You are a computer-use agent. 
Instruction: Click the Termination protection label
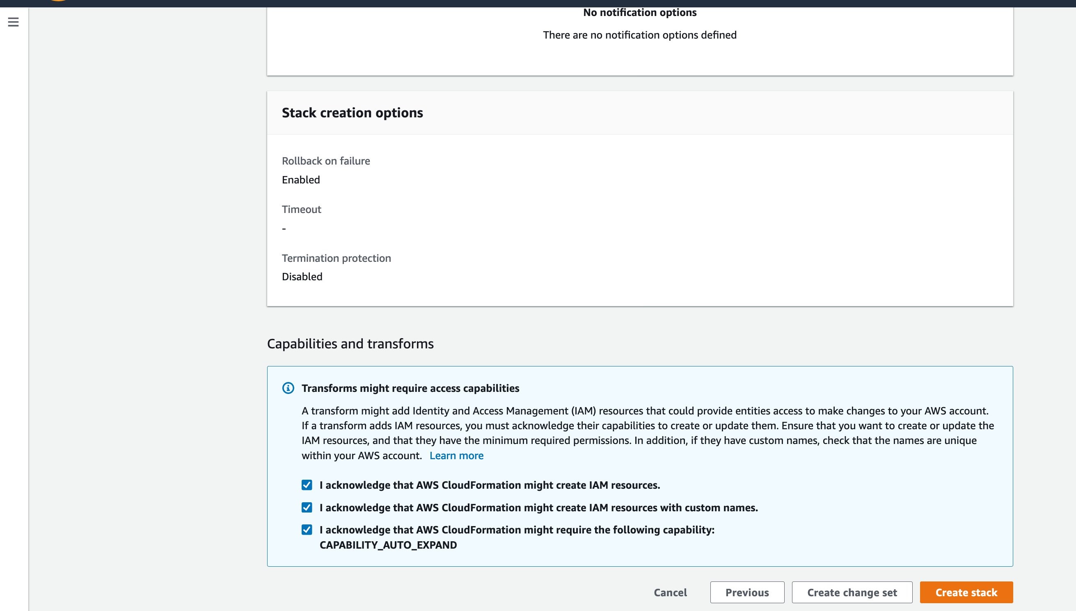click(x=336, y=258)
